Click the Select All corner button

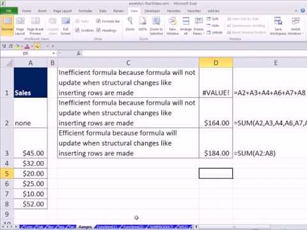tap(7, 63)
